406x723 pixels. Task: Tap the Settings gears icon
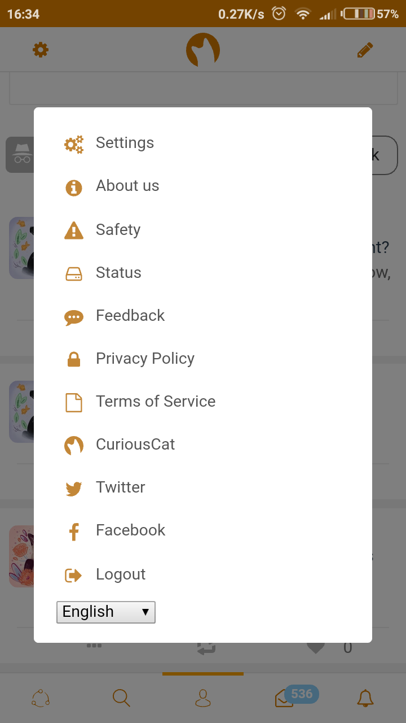pyautogui.click(x=74, y=145)
